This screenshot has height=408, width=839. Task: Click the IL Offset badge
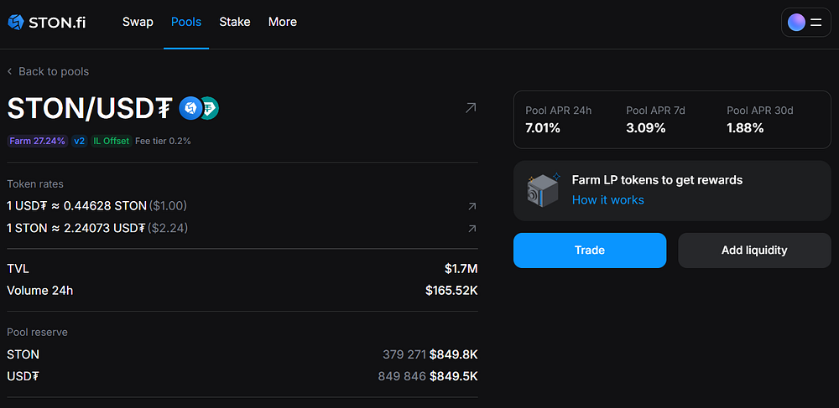pos(112,141)
